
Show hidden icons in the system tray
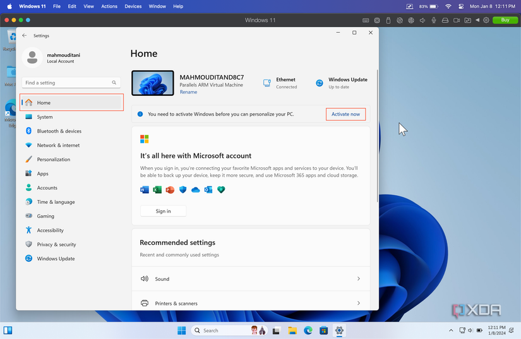451,330
